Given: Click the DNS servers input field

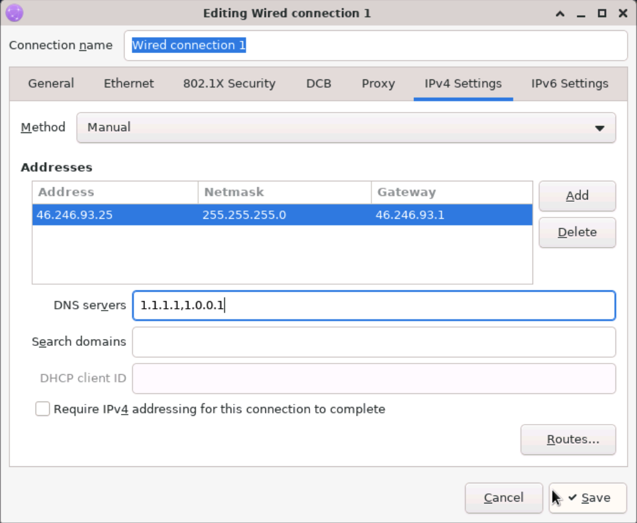Looking at the screenshot, I should point(374,305).
